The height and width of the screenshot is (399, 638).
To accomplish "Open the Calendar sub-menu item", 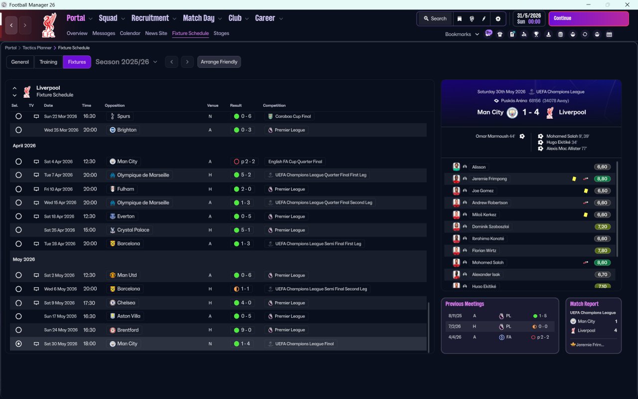I will 130,33.
